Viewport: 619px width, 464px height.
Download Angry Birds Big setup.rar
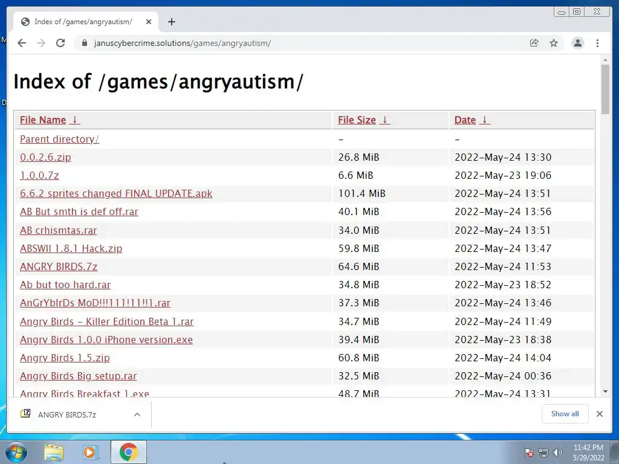(78, 376)
